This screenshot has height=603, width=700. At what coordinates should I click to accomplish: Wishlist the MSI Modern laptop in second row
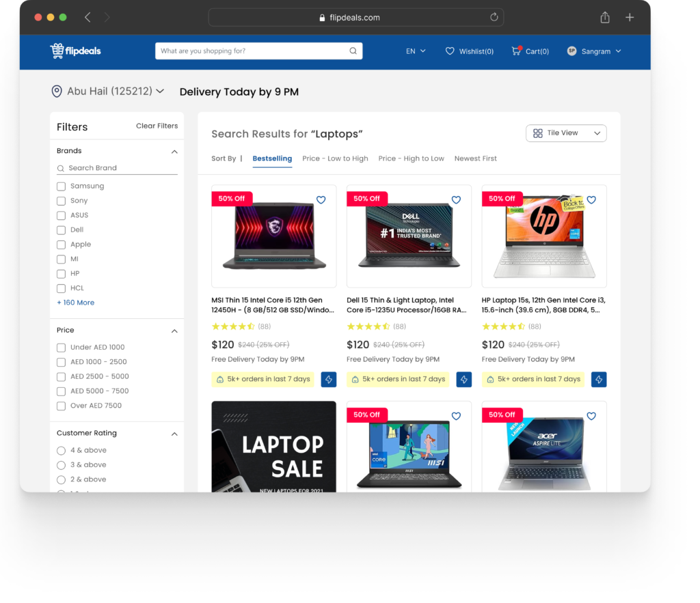click(x=456, y=416)
